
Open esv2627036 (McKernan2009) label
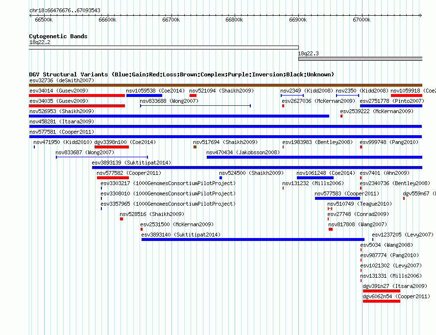pos(318,101)
